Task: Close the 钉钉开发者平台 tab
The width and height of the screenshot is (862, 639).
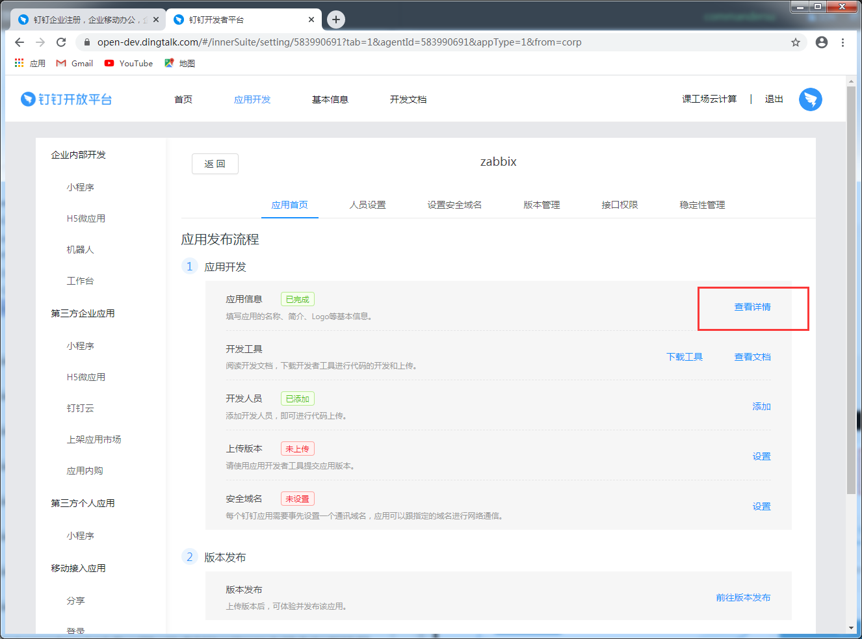Action: tap(311, 20)
